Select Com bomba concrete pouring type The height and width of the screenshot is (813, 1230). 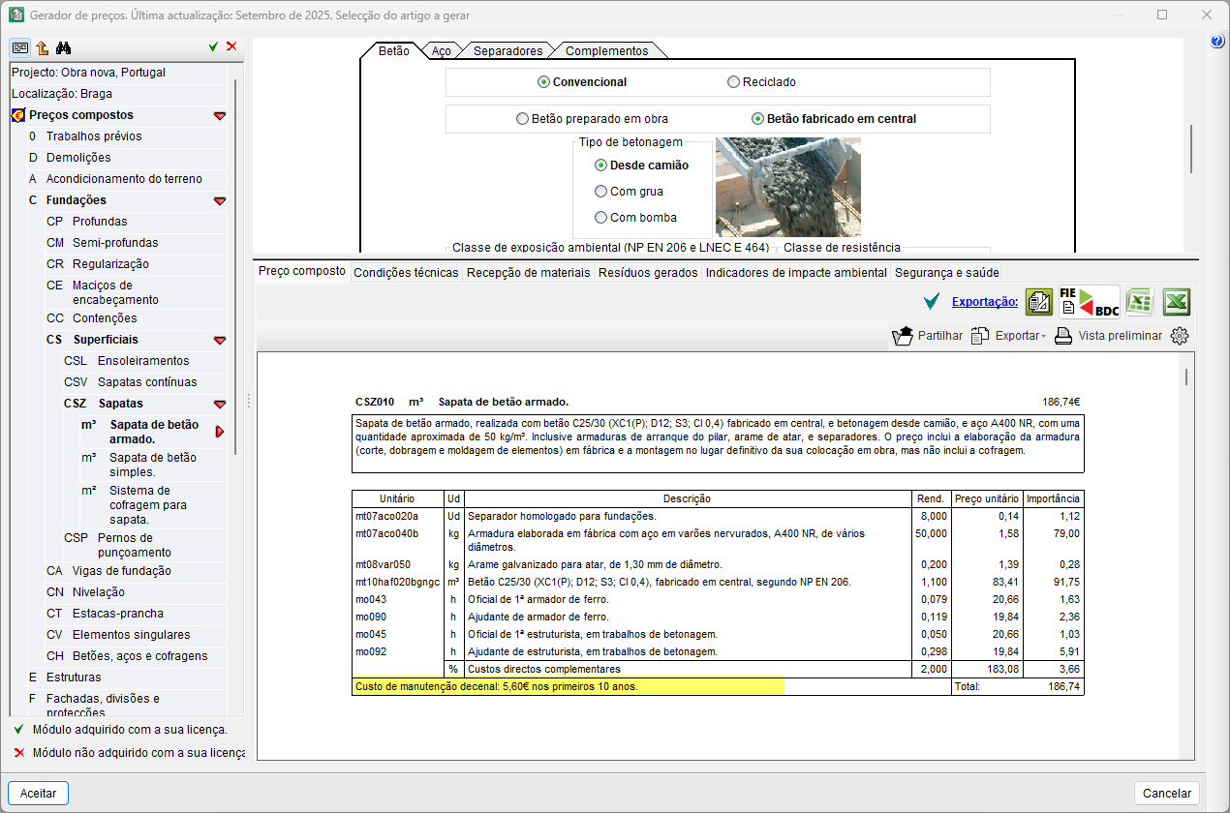pyautogui.click(x=601, y=218)
